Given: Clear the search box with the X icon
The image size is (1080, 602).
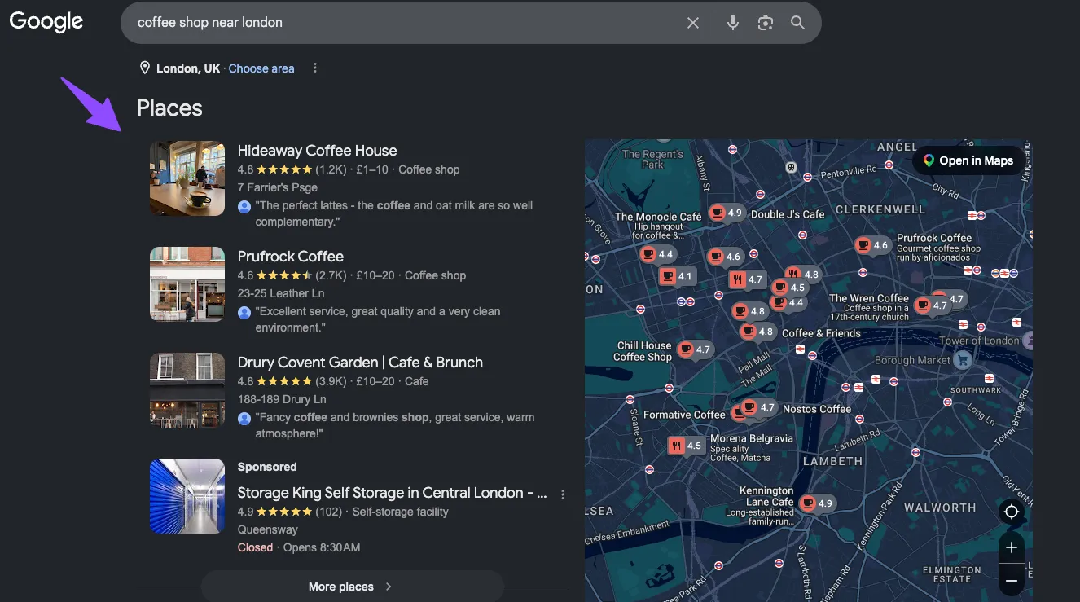Looking at the screenshot, I should click(693, 23).
